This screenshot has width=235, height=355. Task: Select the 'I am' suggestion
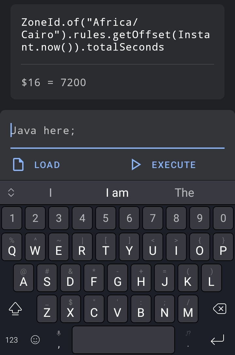click(117, 193)
